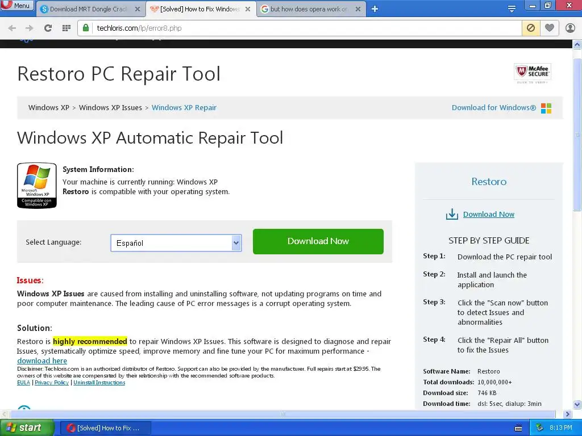This screenshot has height=436, width=582.
Task: Open the ad blocker shield icon
Action: 531,28
